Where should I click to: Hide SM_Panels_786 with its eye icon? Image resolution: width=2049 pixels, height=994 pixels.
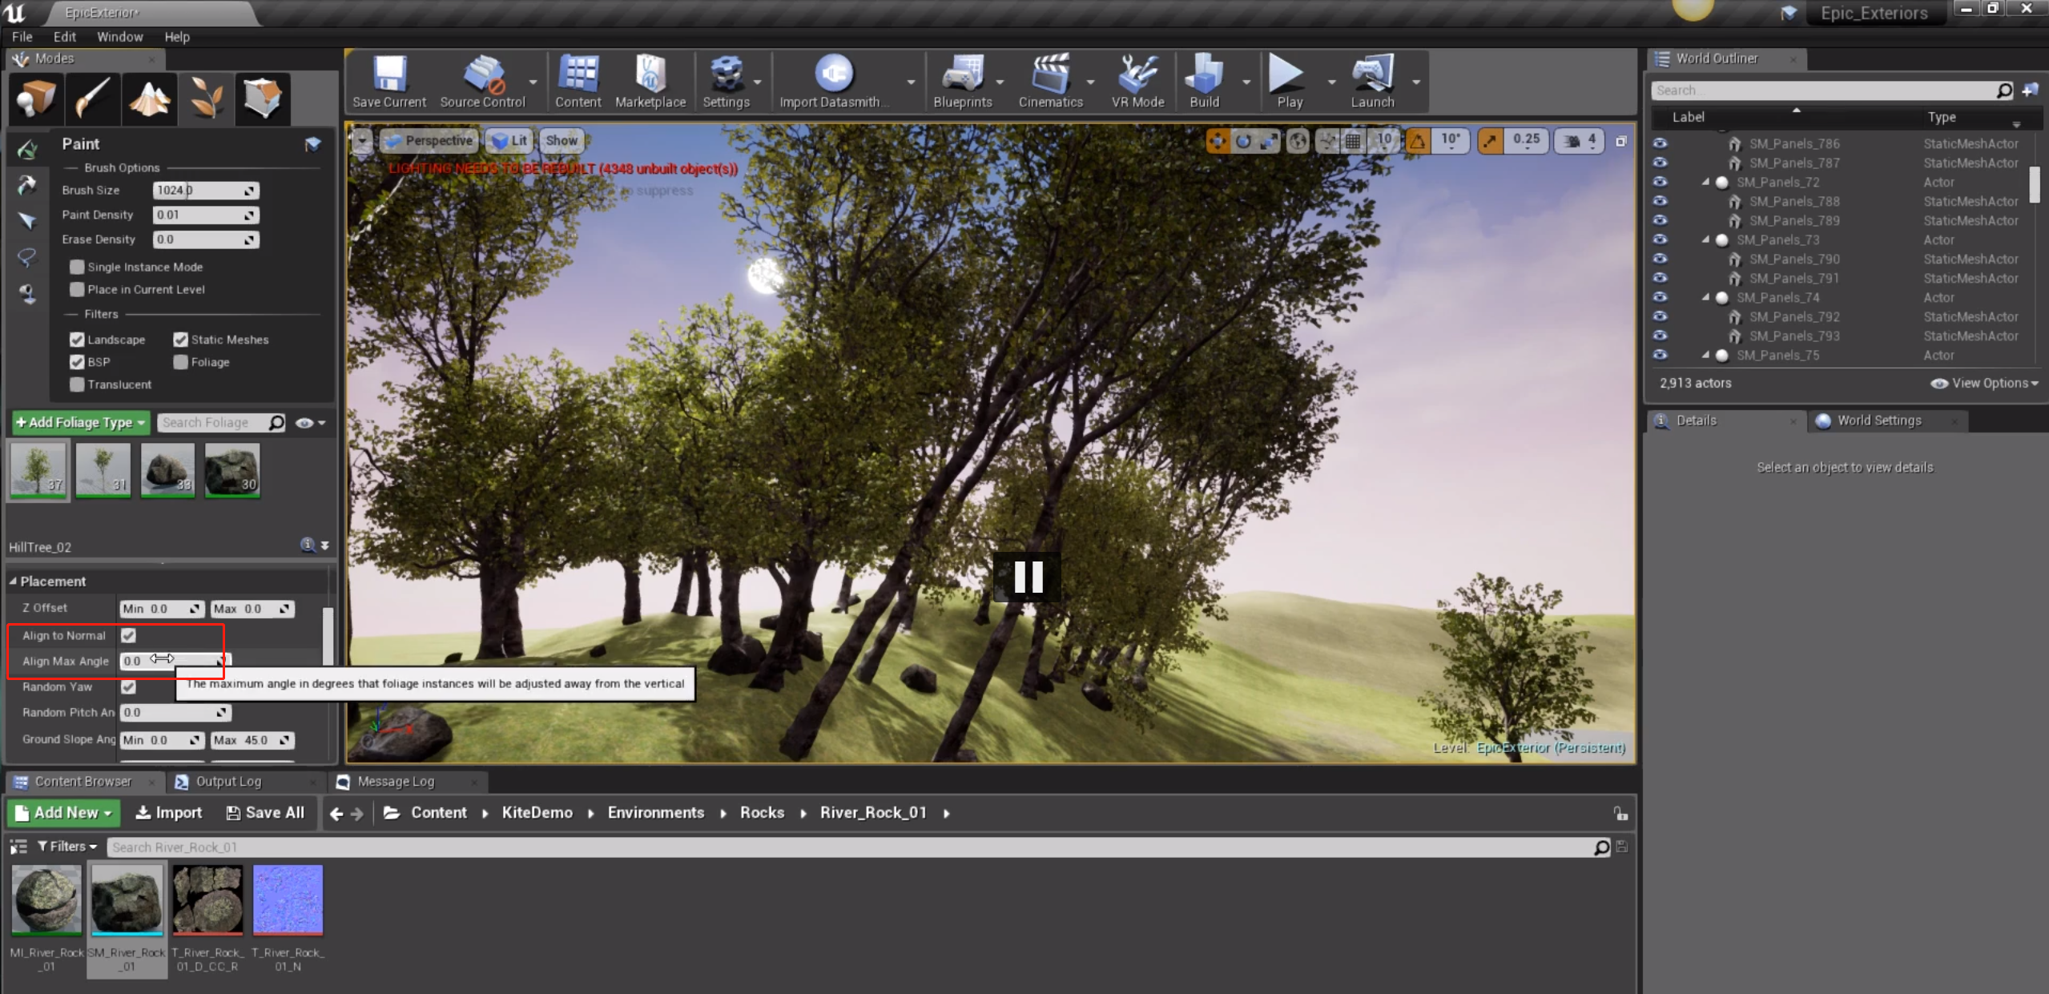pyautogui.click(x=1660, y=143)
